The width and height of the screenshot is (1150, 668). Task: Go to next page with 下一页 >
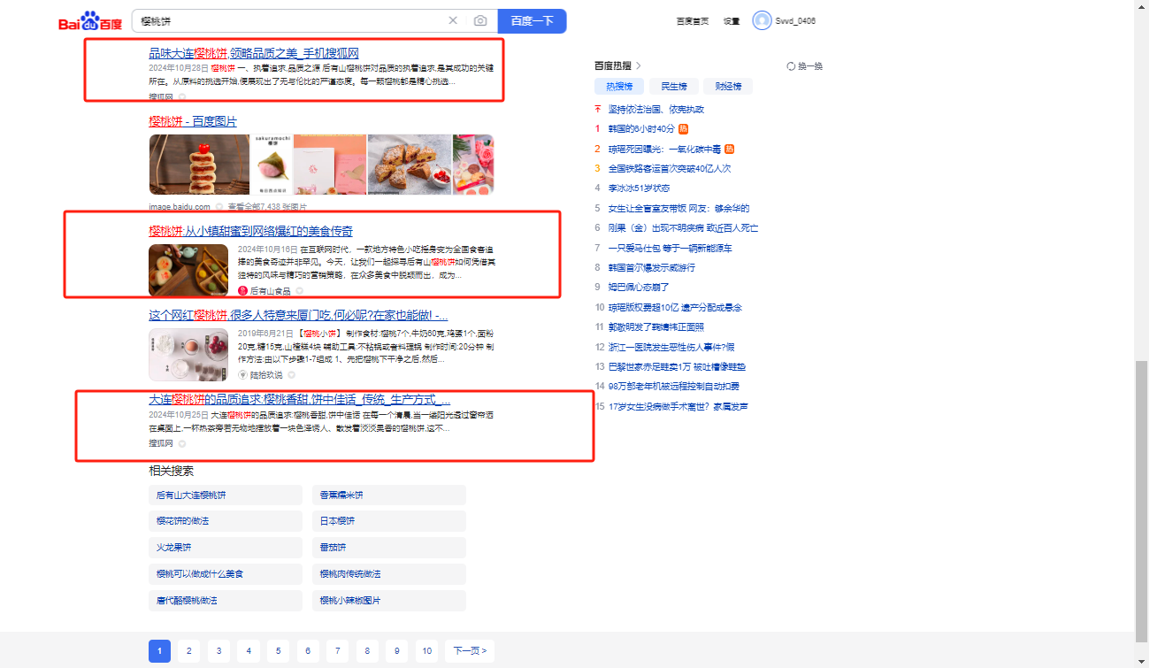point(469,651)
